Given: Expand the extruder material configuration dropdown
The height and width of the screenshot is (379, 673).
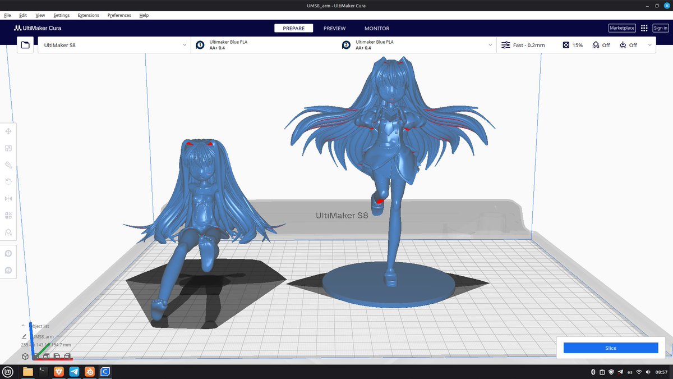Looking at the screenshot, I should point(490,45).
